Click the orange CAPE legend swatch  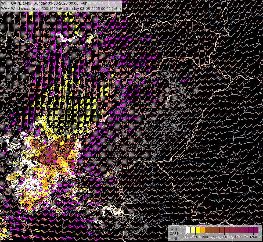click(x=203, y=230)
